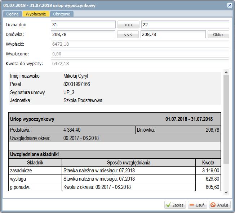Viewport: 235px width, 213px height.
Task: Click the Sposób uwzględniania column header
Action: (129, 163)
